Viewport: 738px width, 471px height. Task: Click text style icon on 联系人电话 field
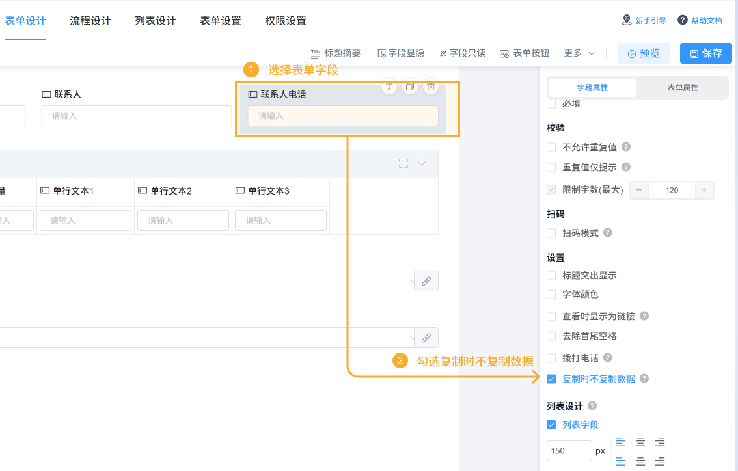pos(389,87)
